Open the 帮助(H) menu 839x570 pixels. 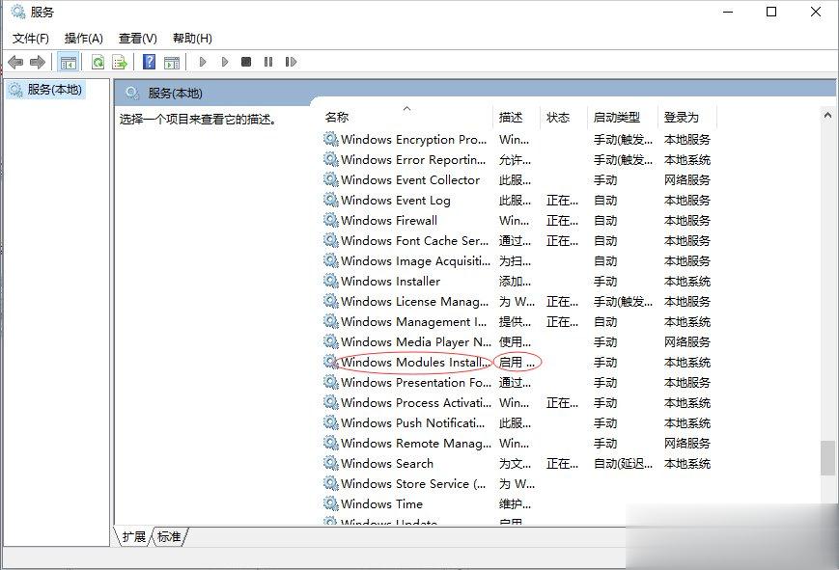(192, 39)
